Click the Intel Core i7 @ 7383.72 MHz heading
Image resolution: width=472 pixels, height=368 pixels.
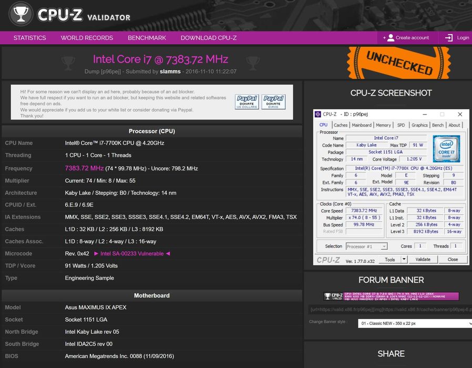(160, 59)
